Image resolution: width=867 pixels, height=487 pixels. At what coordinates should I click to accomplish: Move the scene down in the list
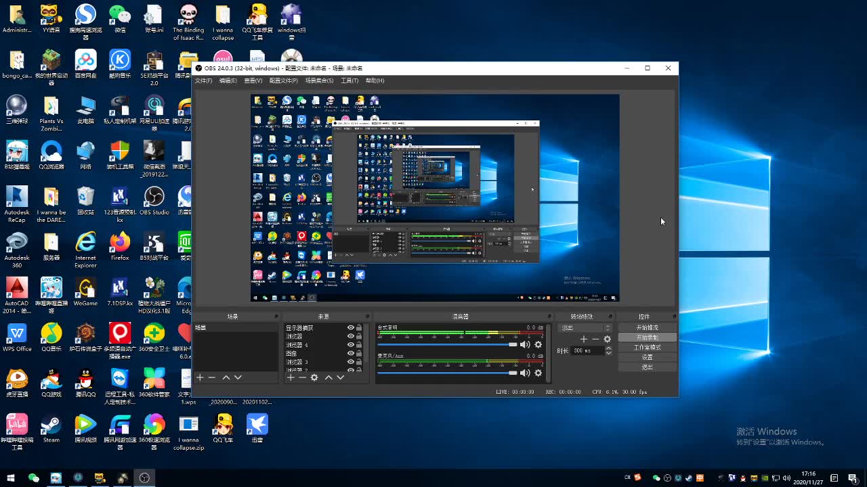point(238,377)
